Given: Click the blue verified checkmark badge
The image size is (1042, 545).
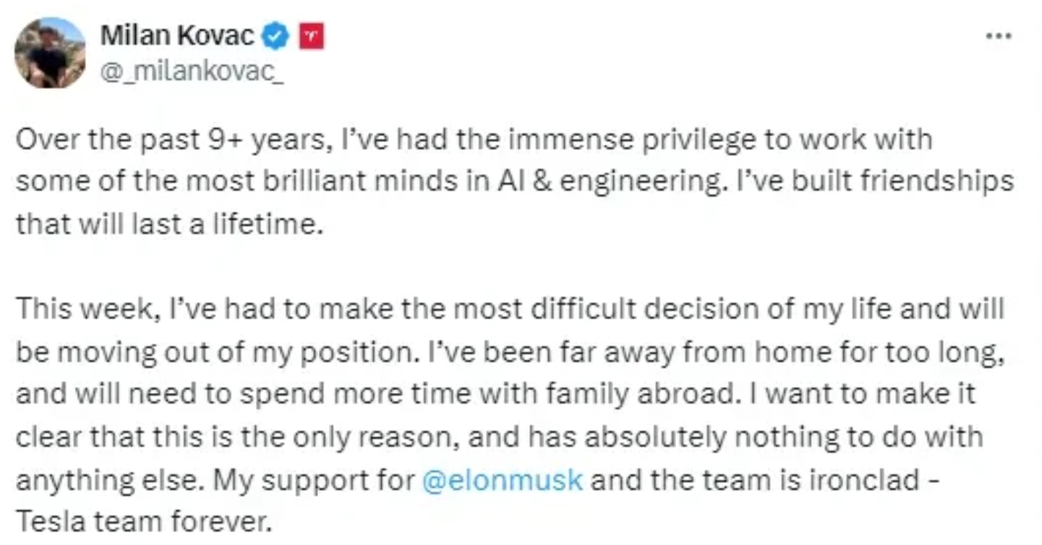Looking at the screenshot, I should click(276, 35).
